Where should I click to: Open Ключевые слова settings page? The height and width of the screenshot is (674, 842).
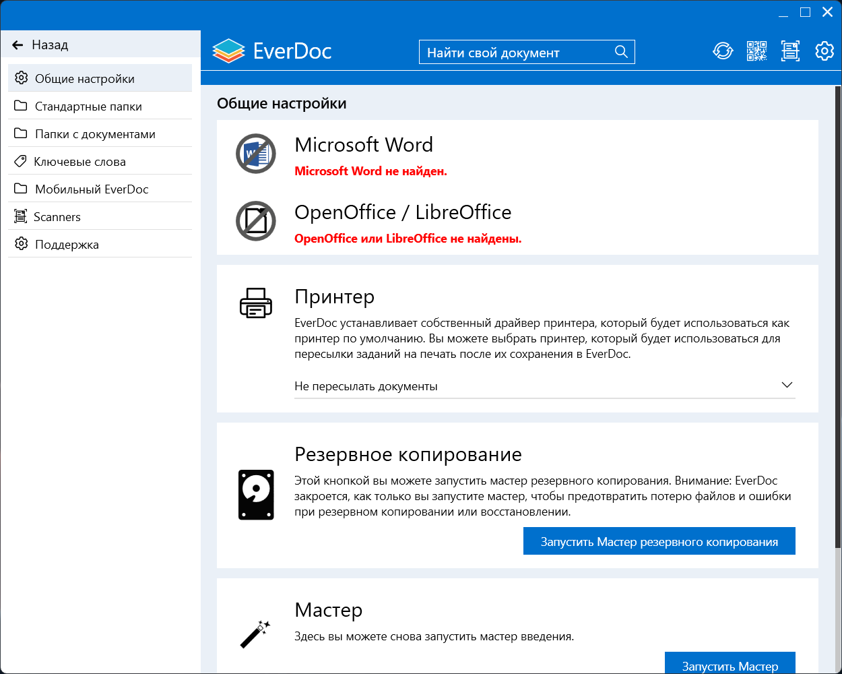point(100,161)
